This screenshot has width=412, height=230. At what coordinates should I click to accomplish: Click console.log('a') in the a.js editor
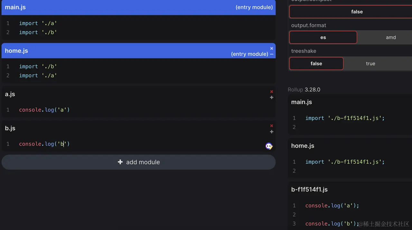click(x=44, y=110)
